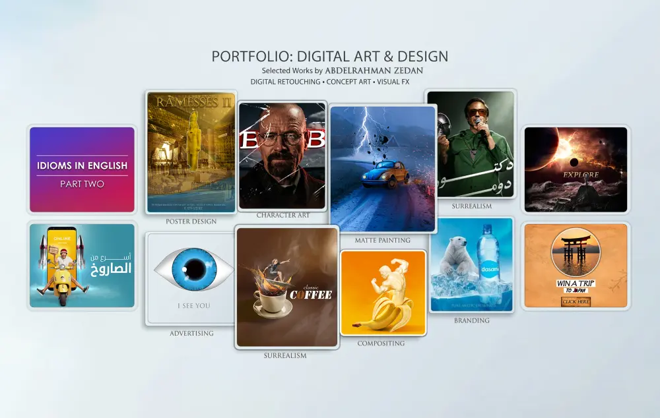Open the Dasani polar bear bottle ad

point(471,265)
